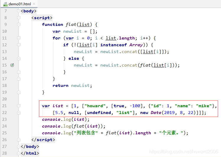221x157 pixels.
Task: Click 'newList' in the var declaration line 10
Action: tap(72, 31)
